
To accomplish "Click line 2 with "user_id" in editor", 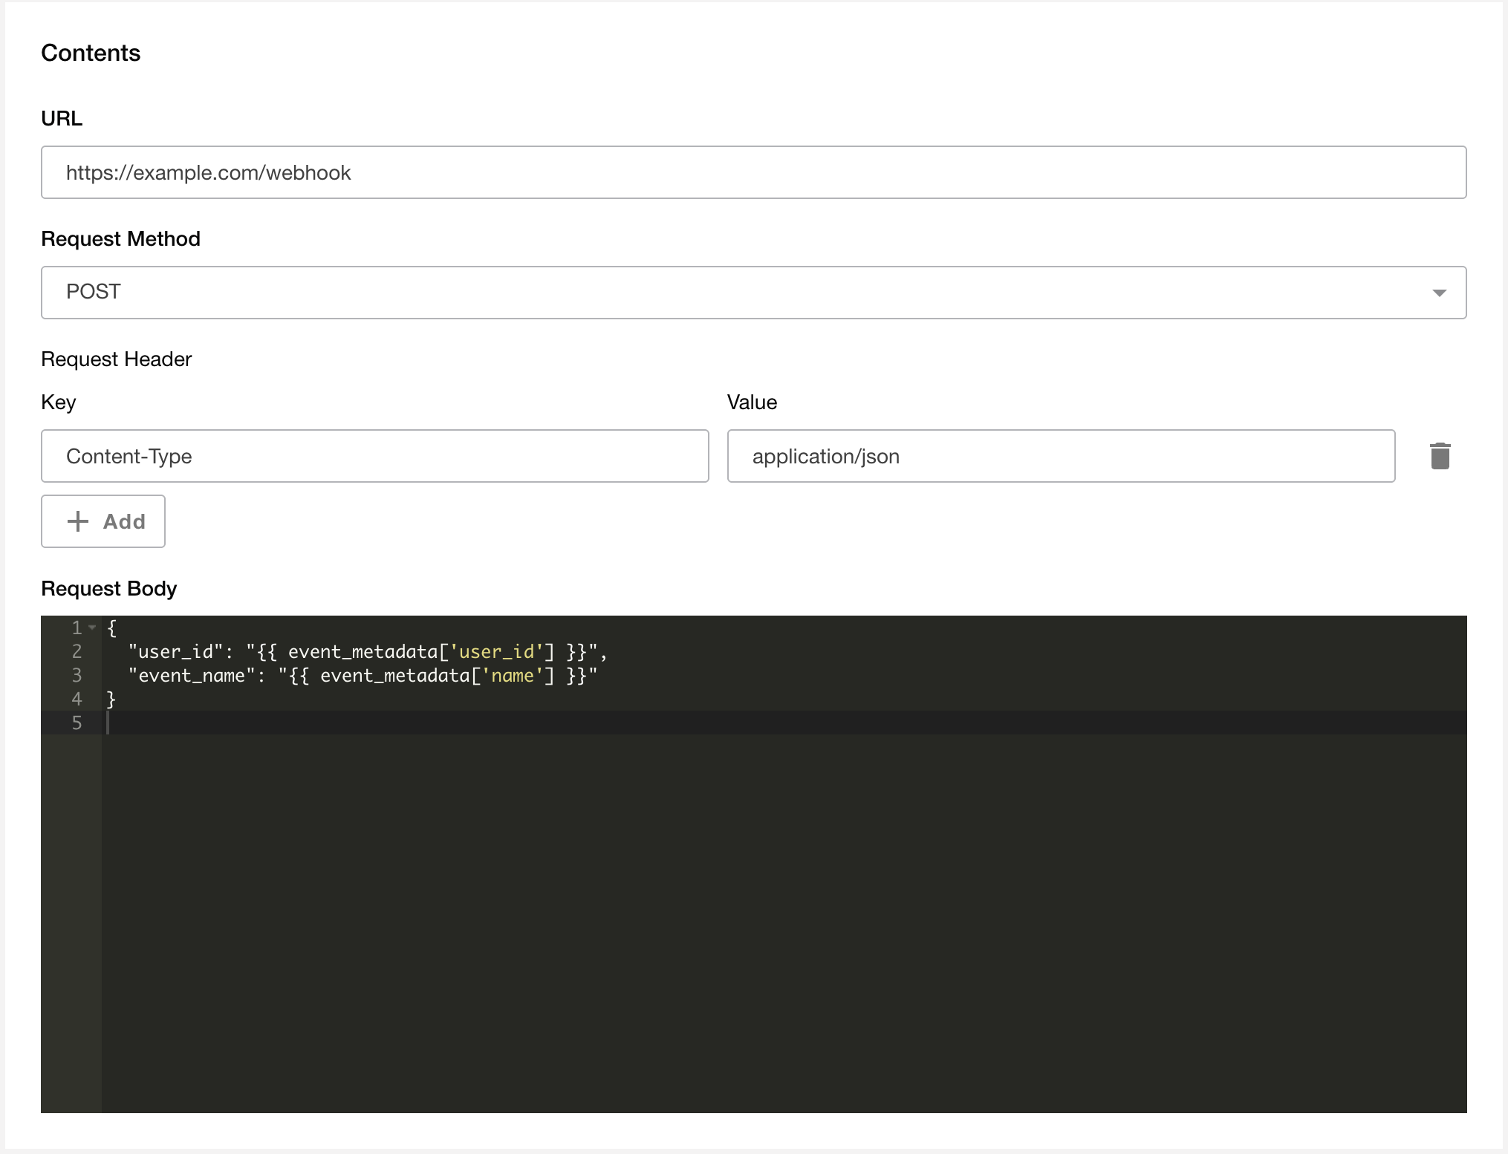I will click(368, 651).
